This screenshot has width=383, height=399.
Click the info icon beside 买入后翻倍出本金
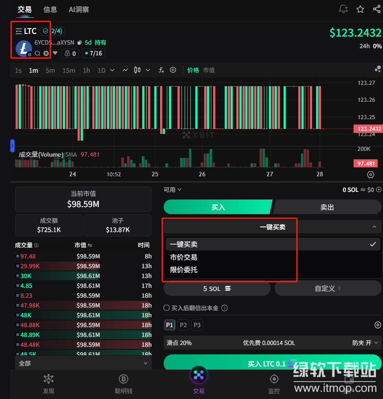tap(225, 308)
